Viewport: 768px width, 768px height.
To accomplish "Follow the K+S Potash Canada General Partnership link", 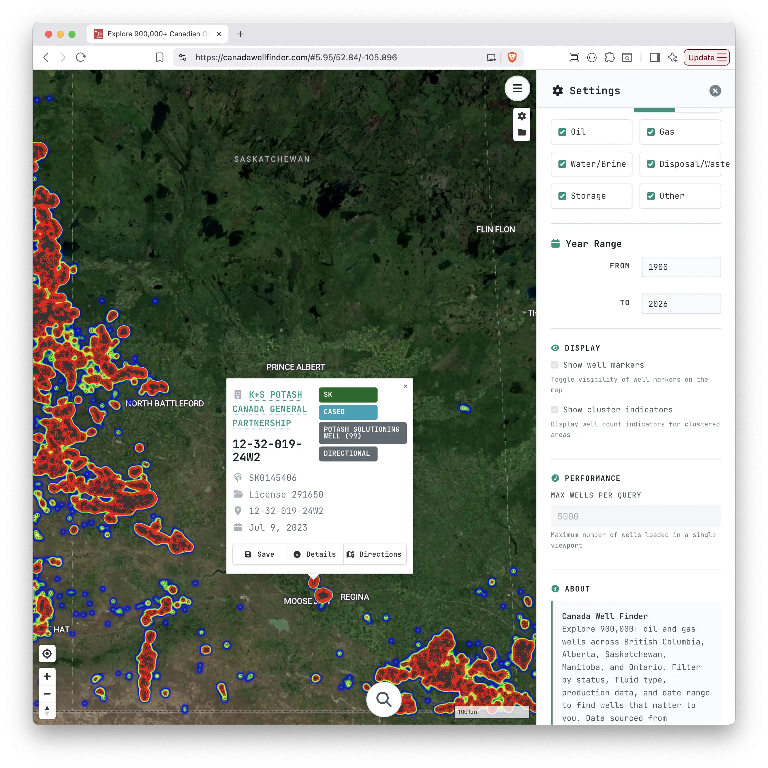I will click(x=270, y=409).
